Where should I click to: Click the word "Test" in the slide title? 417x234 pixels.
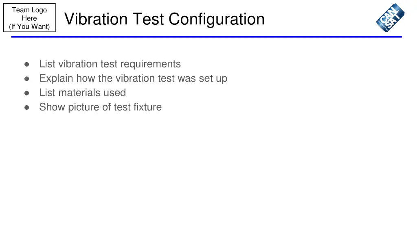click(148, 19)
